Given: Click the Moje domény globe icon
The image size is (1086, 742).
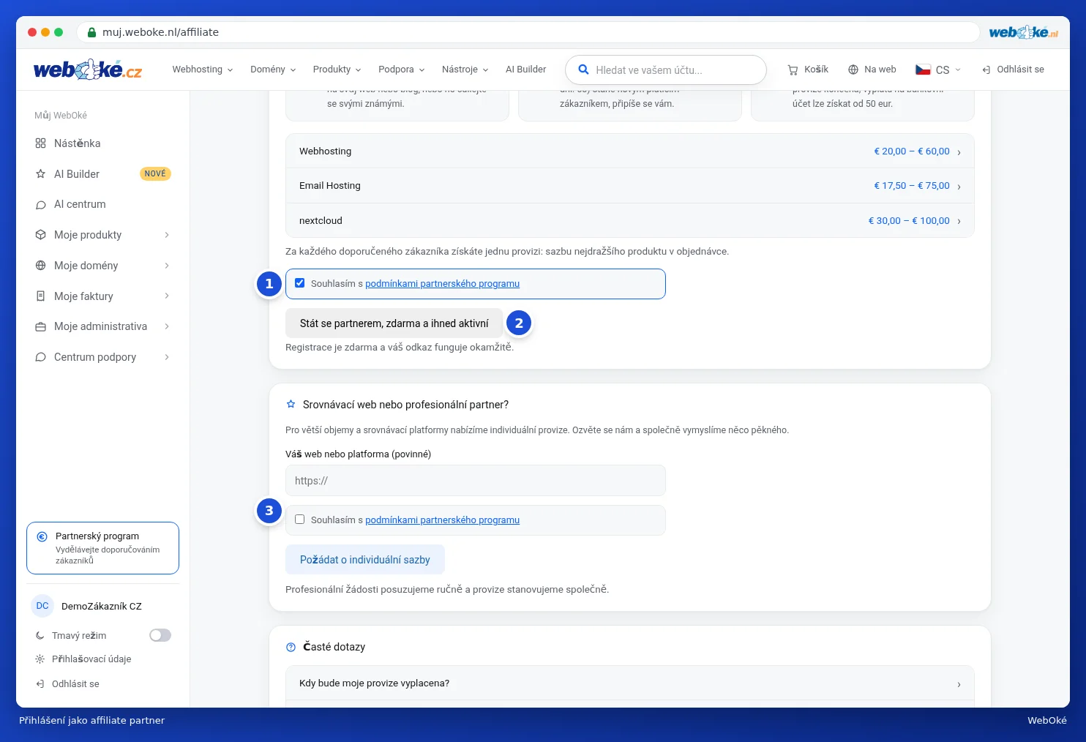Looking at the screenshot, I should (x=40, y=266).
